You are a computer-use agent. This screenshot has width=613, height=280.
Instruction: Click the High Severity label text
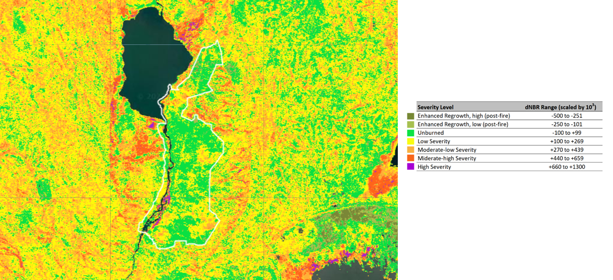[434, 167]
